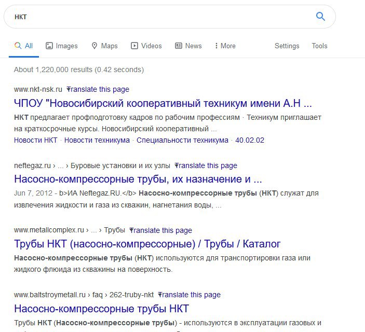Open dropdown arrow beside metallcomplex.ru breadcrumb
This screenshot has width=365, height=332.
coord(131,230)
